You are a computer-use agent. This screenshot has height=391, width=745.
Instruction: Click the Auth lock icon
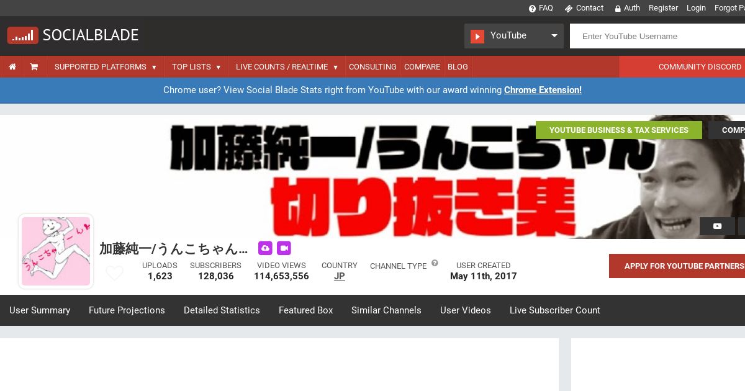[x=618, y=9]
